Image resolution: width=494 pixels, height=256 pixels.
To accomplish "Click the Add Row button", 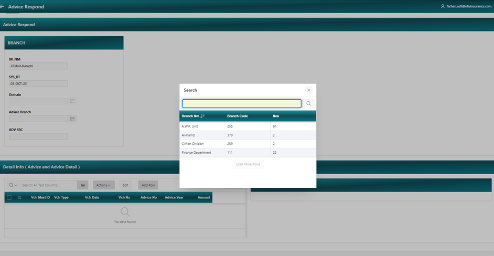I will 148,185.
